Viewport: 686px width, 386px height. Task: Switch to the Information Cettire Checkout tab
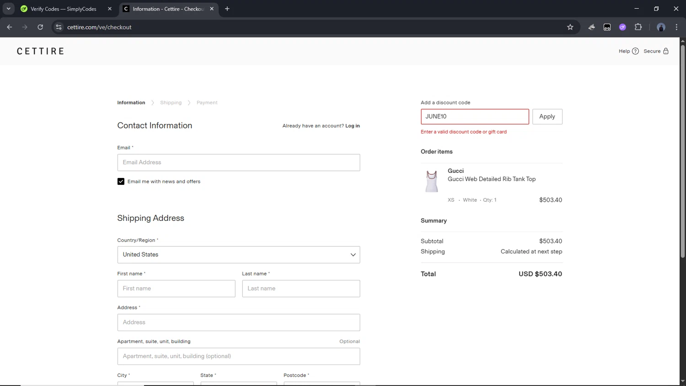[x=168, y=9]
